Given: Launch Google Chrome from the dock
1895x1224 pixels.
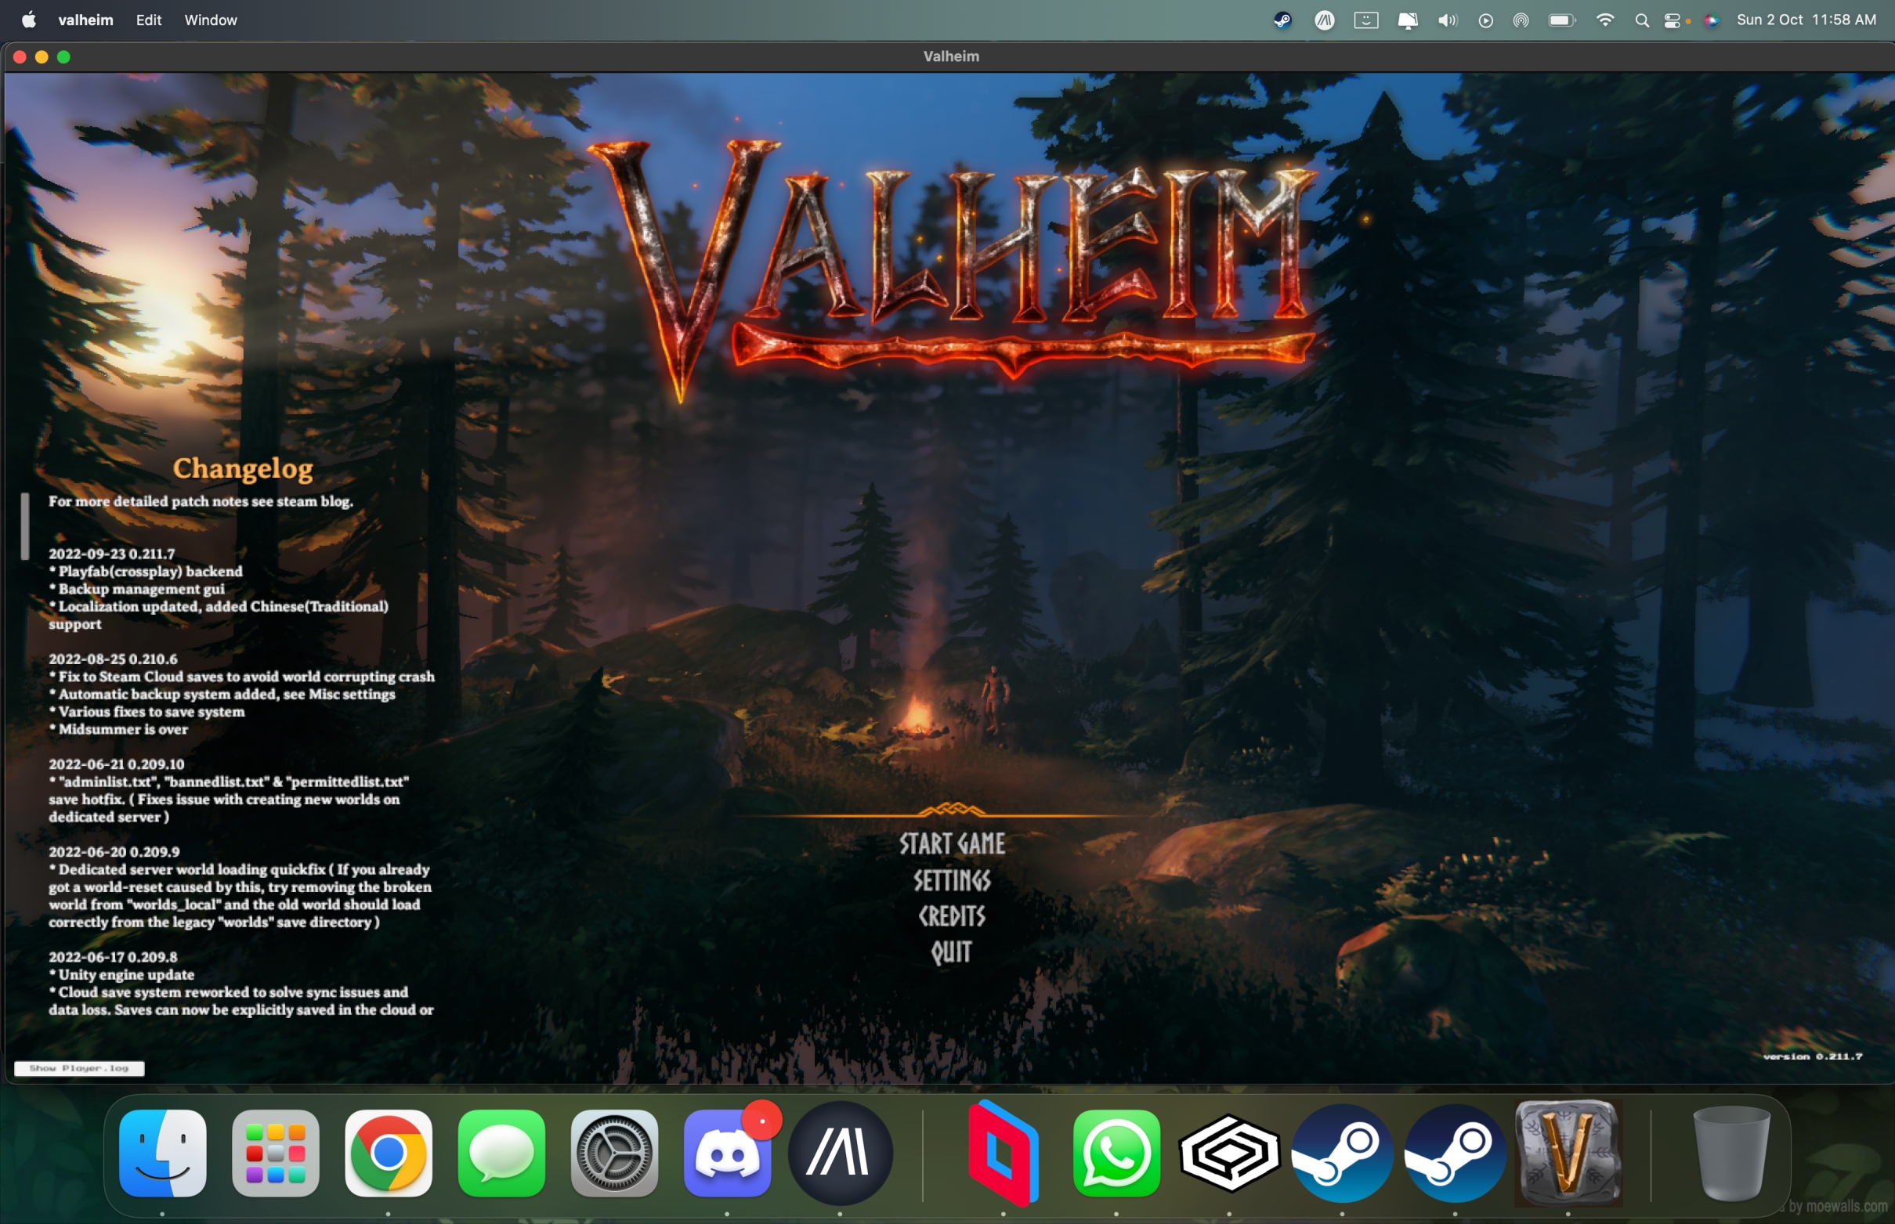Looking at the screenshot, I should 389,1153.
